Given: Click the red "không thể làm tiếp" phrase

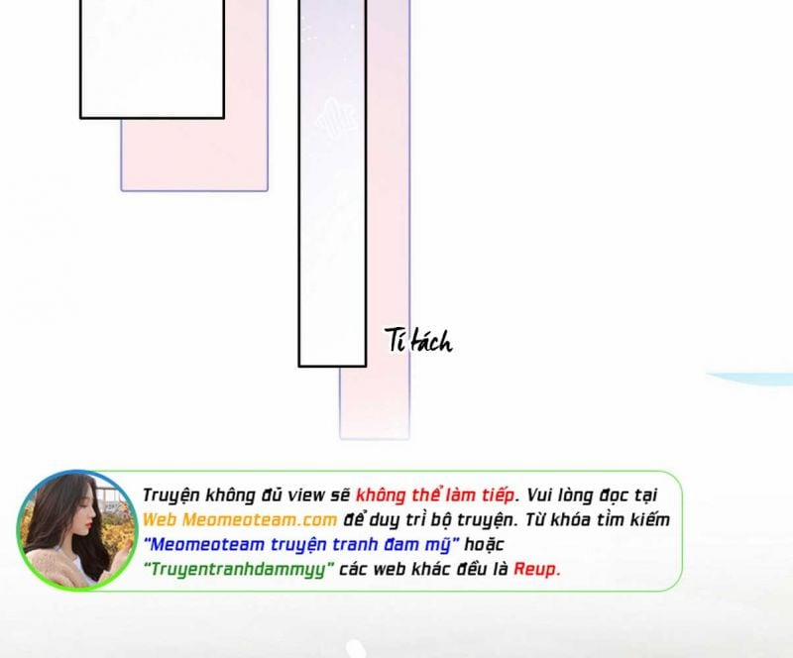Looking at the screenshot, I should coord(435,495).
